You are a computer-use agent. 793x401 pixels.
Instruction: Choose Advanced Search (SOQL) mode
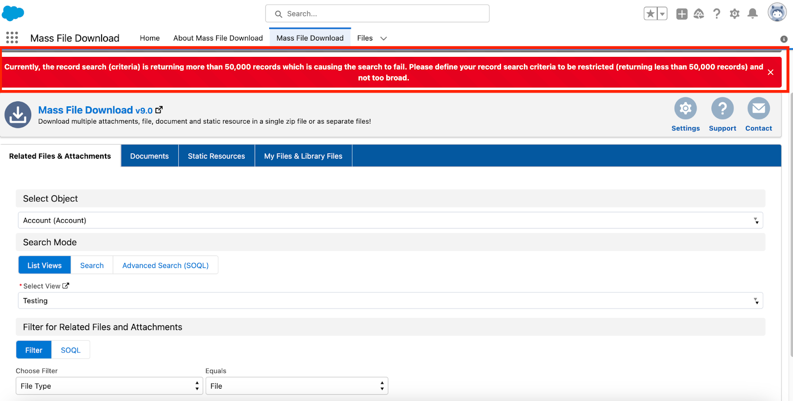166,265
